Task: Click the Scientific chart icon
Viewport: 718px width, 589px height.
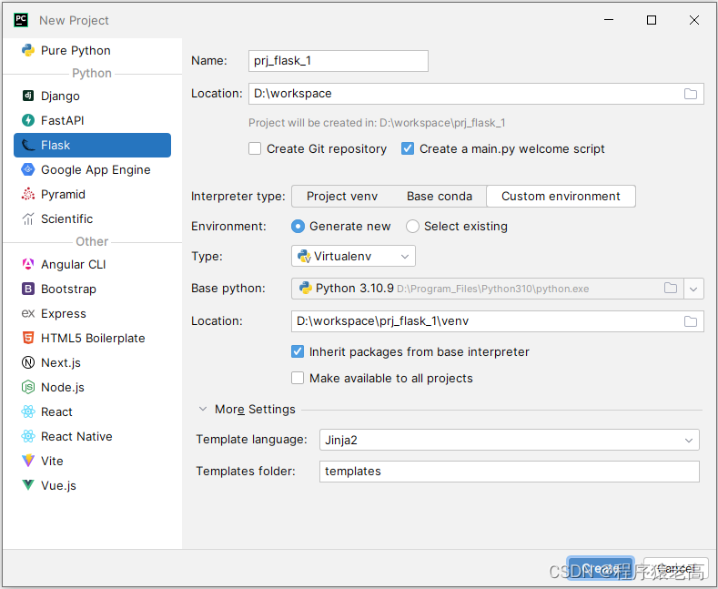Action: click(x=28, y=218)
